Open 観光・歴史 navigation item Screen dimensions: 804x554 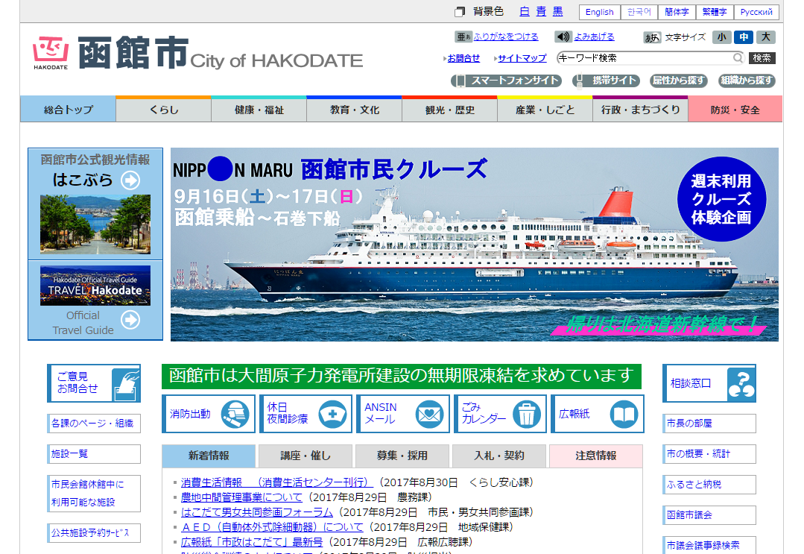point(449,110)
